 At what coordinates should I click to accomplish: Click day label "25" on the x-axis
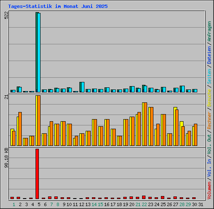coord(163,204)
